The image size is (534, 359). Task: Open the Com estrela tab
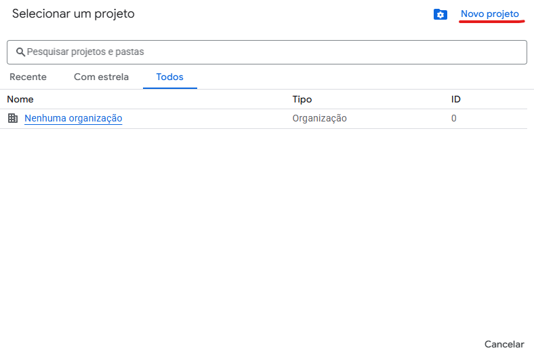pos(101,77)
